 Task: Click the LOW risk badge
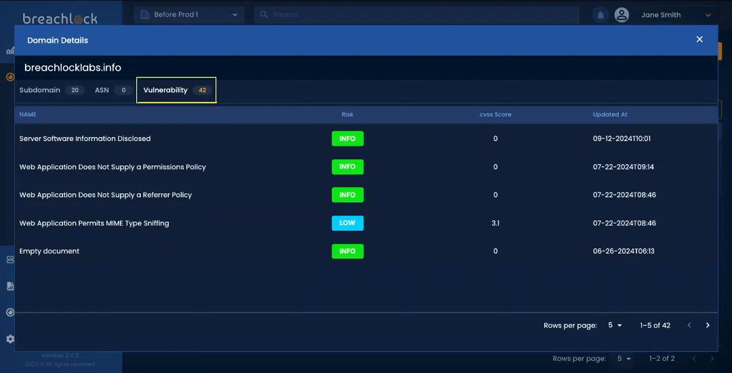347,223
